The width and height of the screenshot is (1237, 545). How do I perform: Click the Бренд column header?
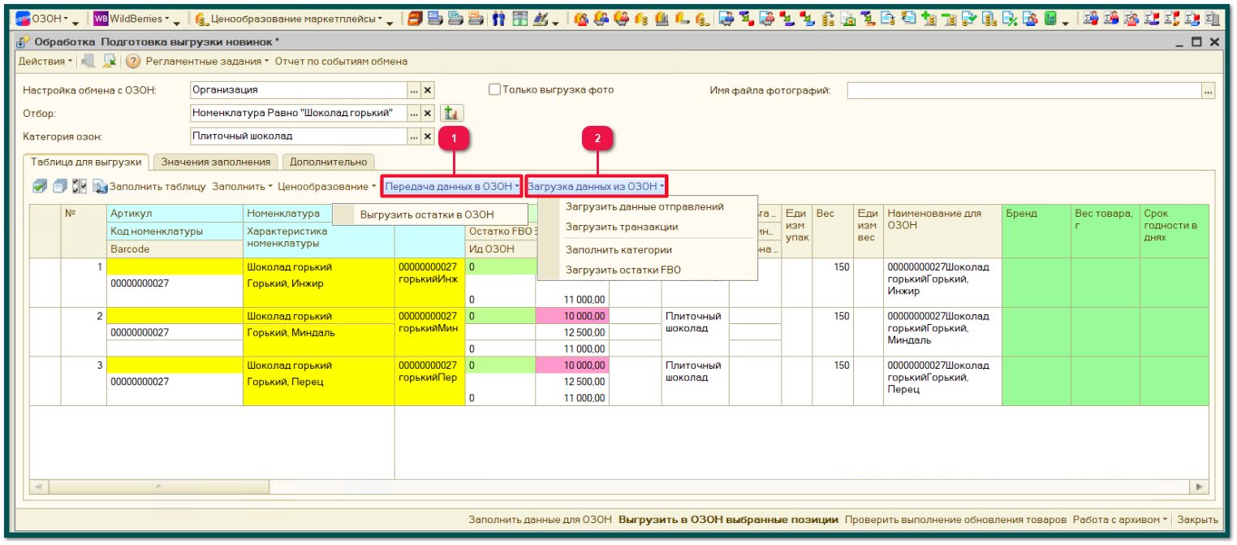[x=1037, y=231]
